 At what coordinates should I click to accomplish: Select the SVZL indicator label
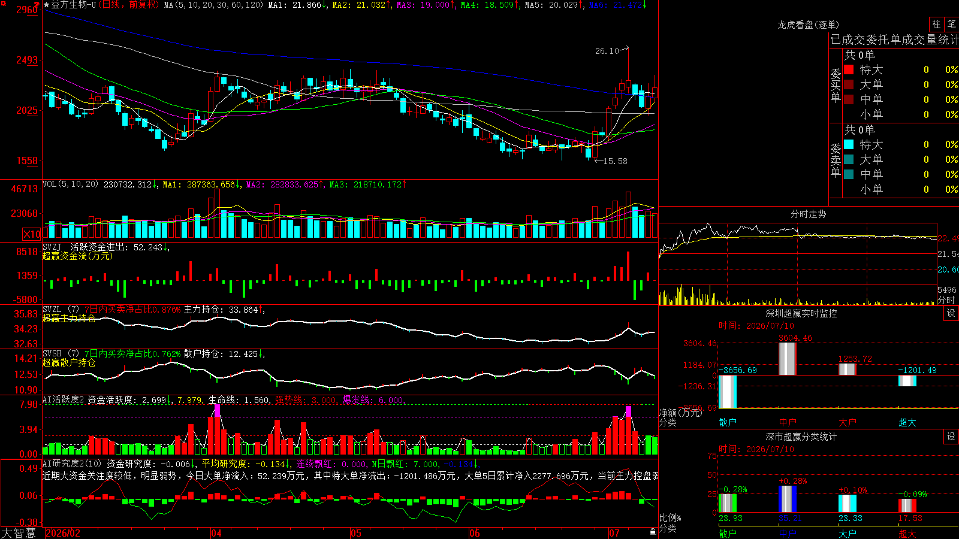[x=52, y=309]
